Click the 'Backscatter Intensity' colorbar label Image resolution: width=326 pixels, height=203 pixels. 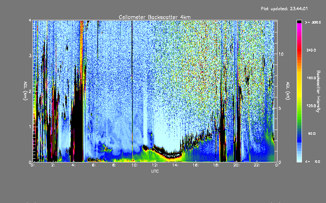[x=318, y=91]
